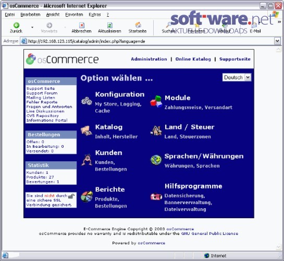Click the Berichte pie chart icon
Image resolution: width=284 pixels, height=261 pixels.
click(87, 197)
